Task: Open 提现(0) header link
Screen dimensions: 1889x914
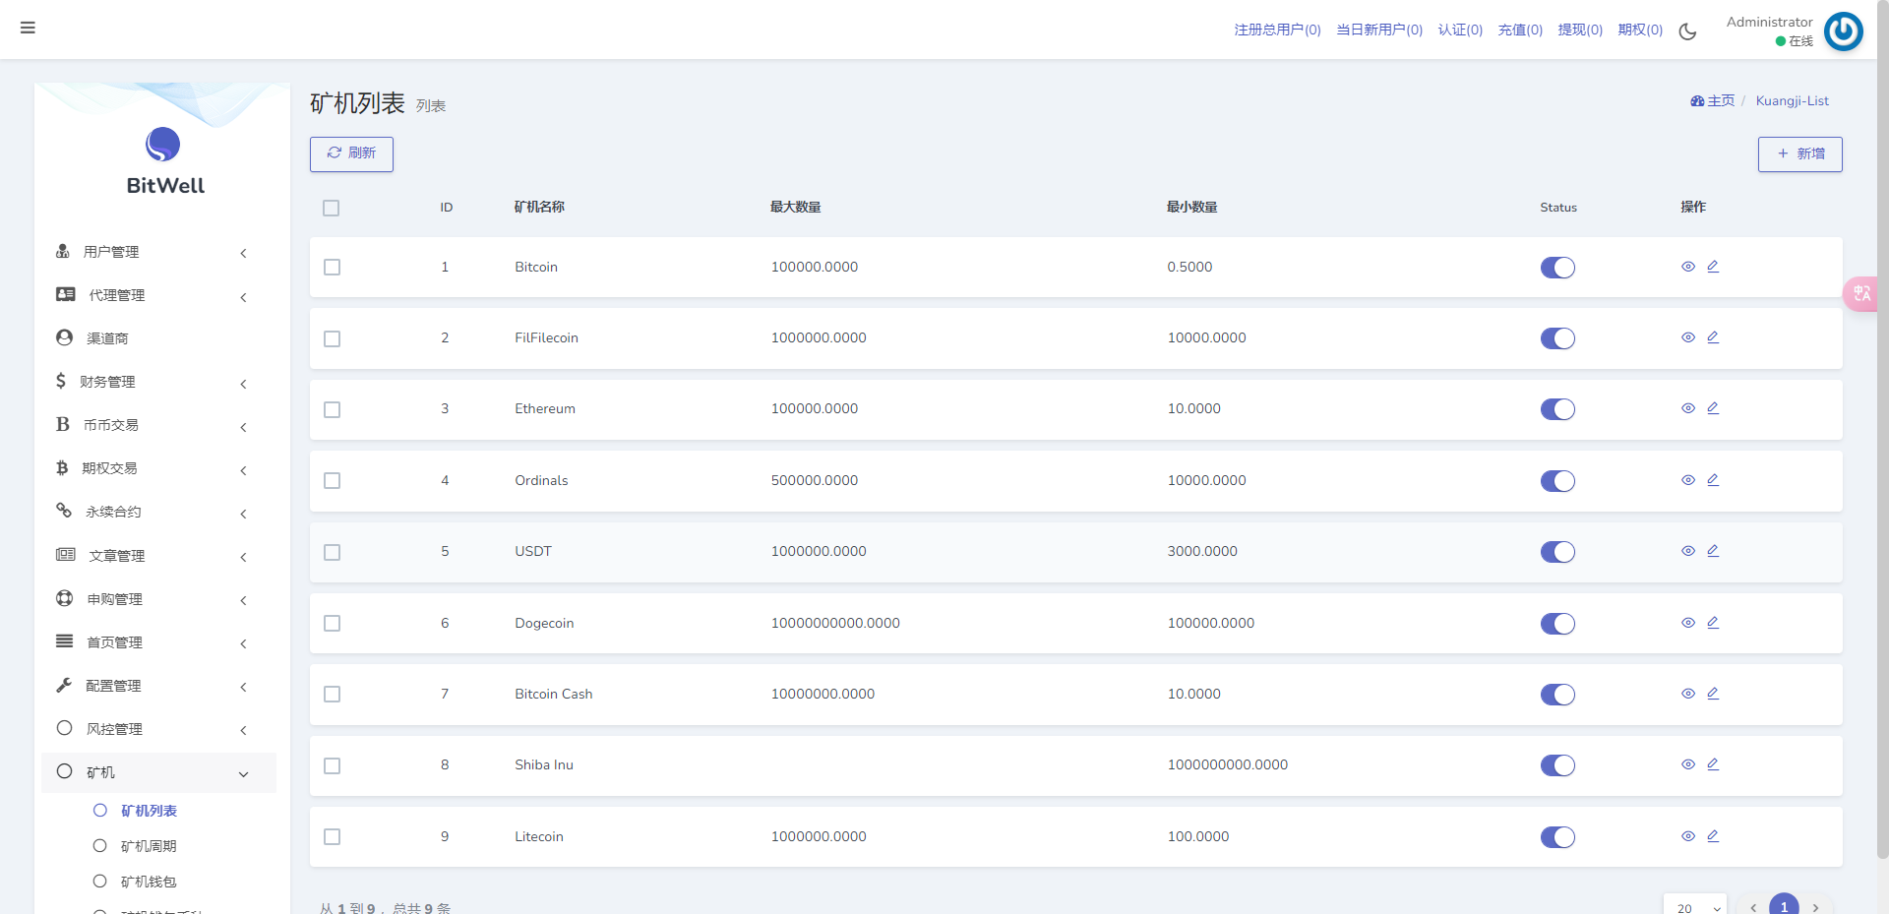Action: point(1580,30)
